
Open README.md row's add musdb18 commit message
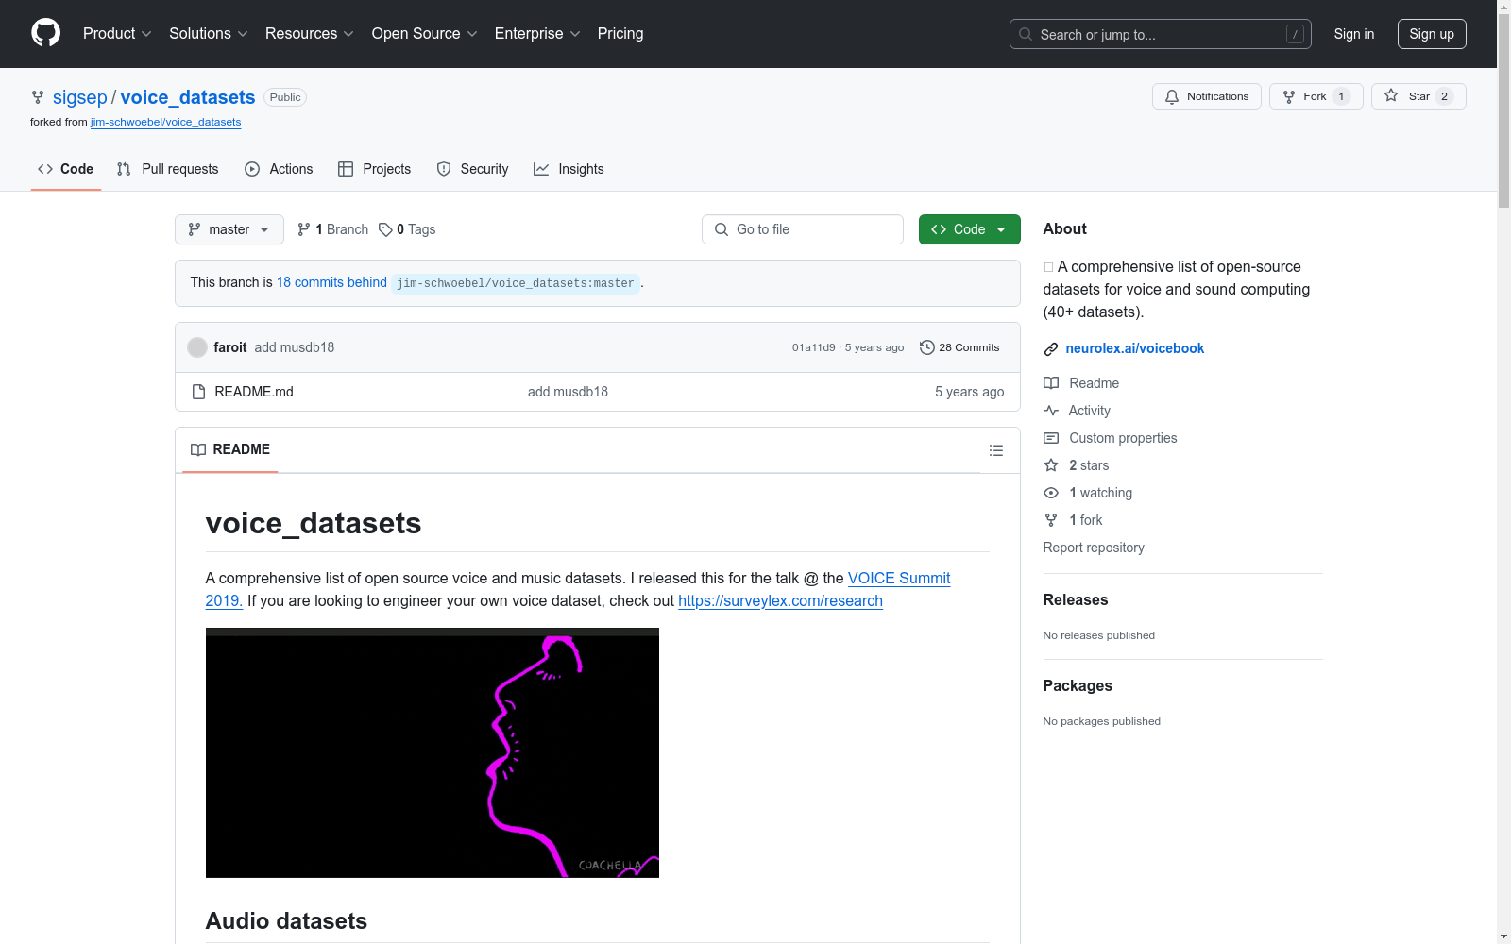point(568,392)
